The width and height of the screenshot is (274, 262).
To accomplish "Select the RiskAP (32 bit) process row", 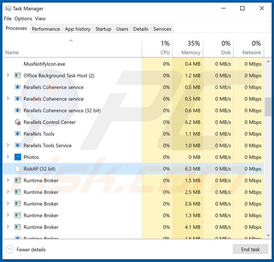I will coord(133,169).
